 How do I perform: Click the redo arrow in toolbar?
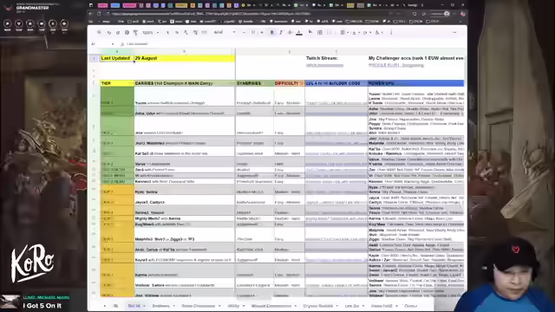point(118,33)
